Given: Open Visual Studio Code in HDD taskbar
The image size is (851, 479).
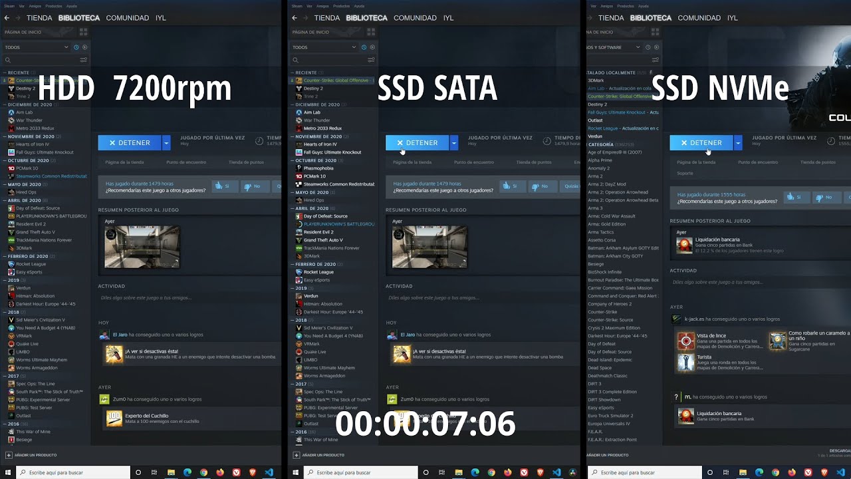Looking at the screenshot, I should click(269, 472).
